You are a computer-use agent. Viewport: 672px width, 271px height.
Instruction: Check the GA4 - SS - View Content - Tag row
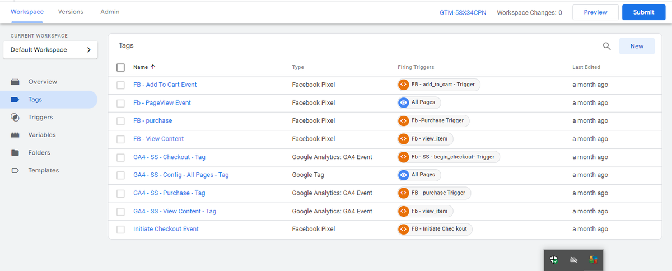(x=120, y=212)
